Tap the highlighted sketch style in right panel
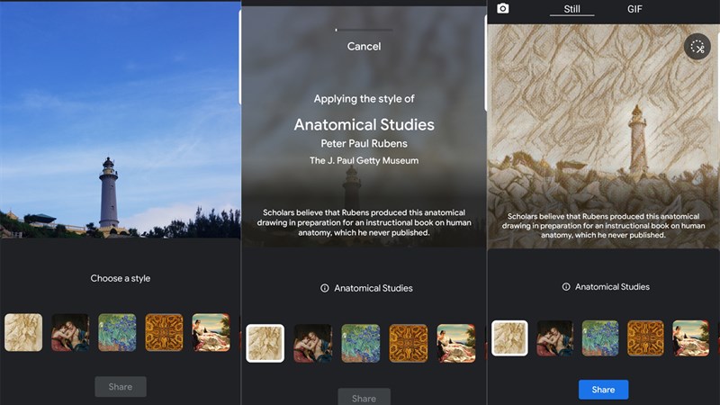Viewport: 720px width, 405px height. [x=509, y=338]
